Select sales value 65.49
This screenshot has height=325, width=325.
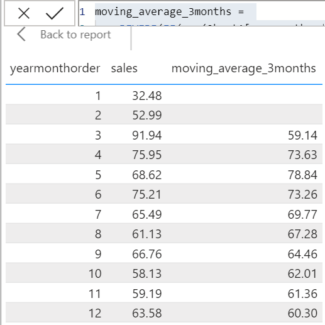tap(147, 214)
